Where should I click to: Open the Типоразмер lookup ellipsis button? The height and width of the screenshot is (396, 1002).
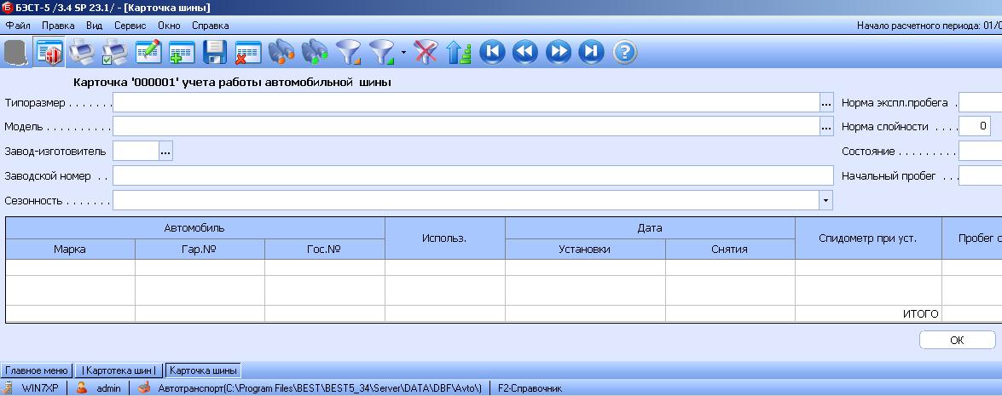pos(825,103)
